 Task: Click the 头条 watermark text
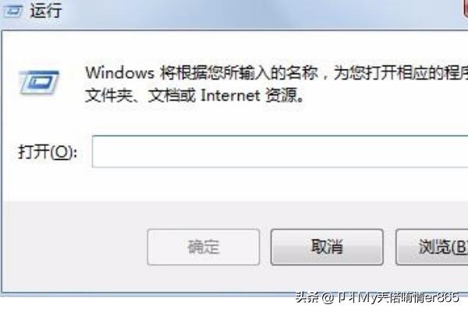click(307, 297)
